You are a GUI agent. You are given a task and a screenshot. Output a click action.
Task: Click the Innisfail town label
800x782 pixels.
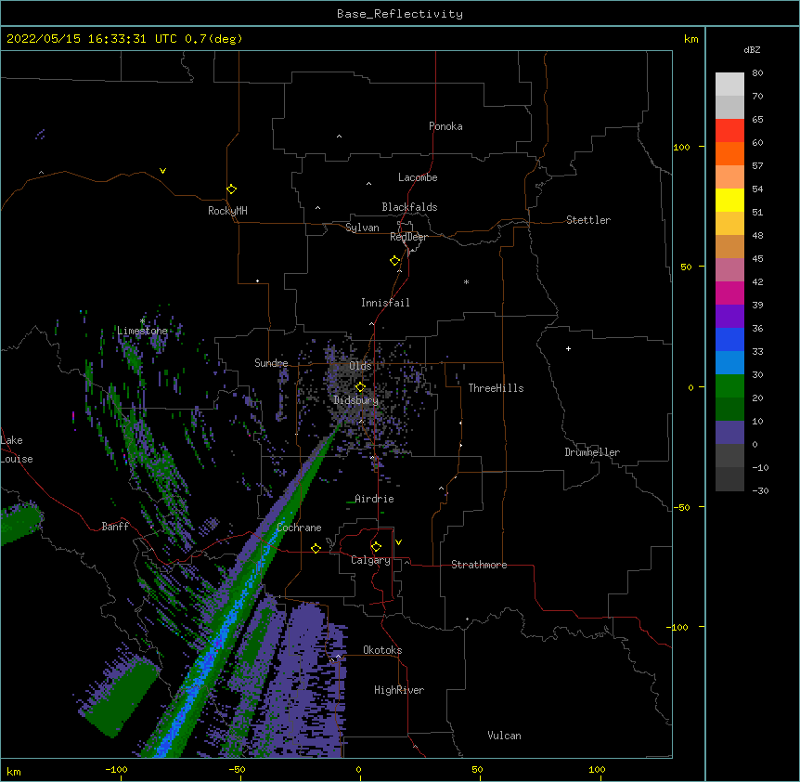[385, 303]
